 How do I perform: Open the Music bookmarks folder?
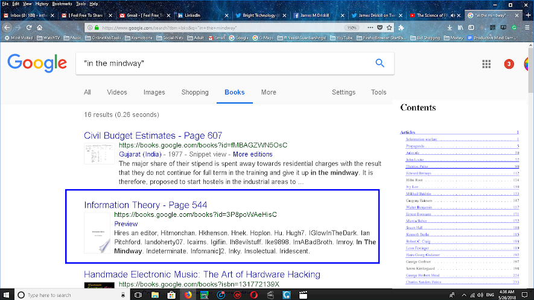72,38
